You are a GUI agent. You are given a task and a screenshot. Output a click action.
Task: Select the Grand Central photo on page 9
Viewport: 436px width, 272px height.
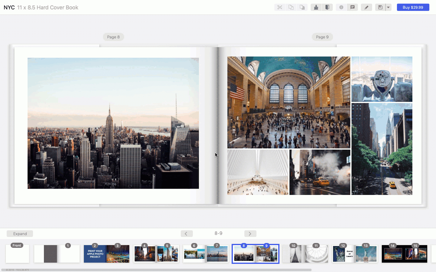pos(289,102)
